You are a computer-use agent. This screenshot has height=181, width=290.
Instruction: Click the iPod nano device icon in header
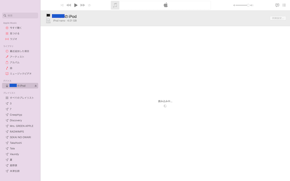pos(48,18)
